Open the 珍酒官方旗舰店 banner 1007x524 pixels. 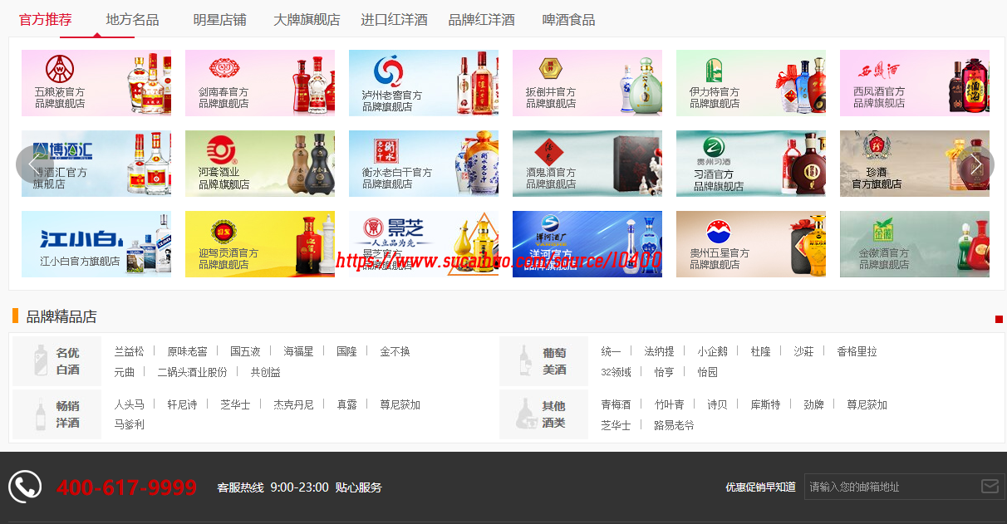[x=915, y=164]
